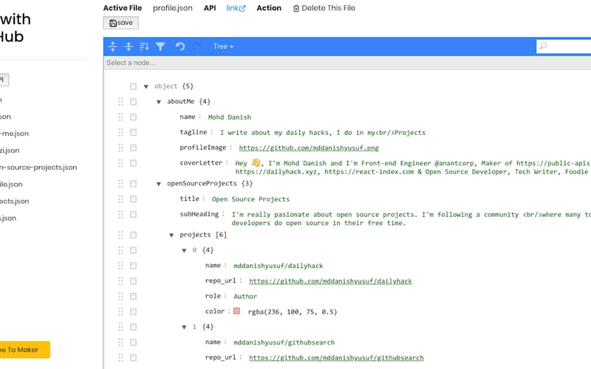The height and width of the screenshot is (369, 591).
Task: Collapse the openSourceProjects node
Action: pyautogui.click(x=159, y=184)
